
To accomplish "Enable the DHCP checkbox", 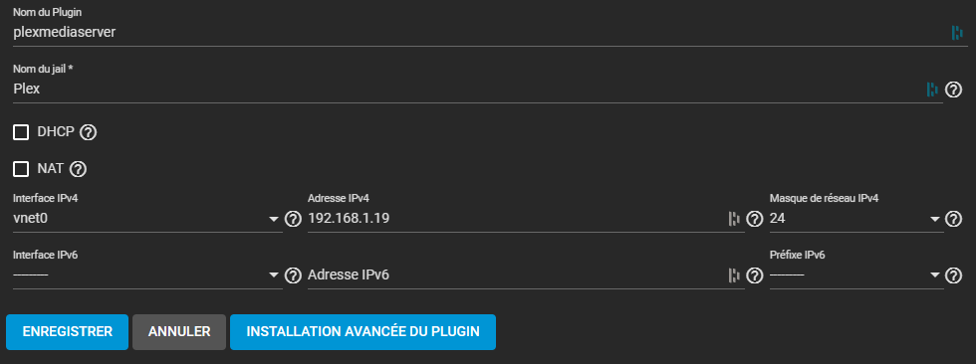I will point(21,132).
